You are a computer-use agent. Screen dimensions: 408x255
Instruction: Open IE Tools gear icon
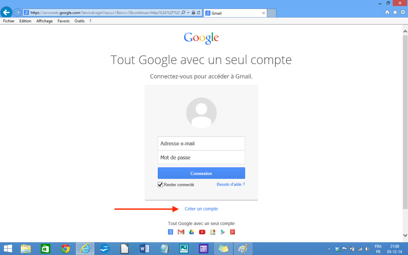click(403, 12)
